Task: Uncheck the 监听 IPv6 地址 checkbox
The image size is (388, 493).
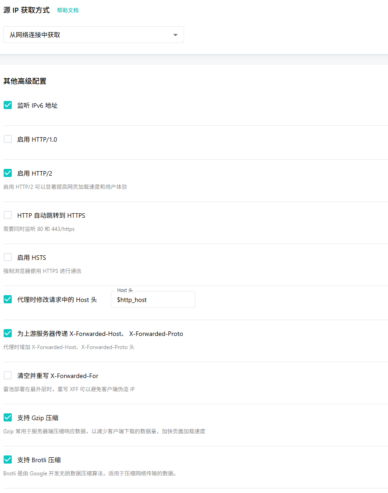Action: (x=8, y=105)
